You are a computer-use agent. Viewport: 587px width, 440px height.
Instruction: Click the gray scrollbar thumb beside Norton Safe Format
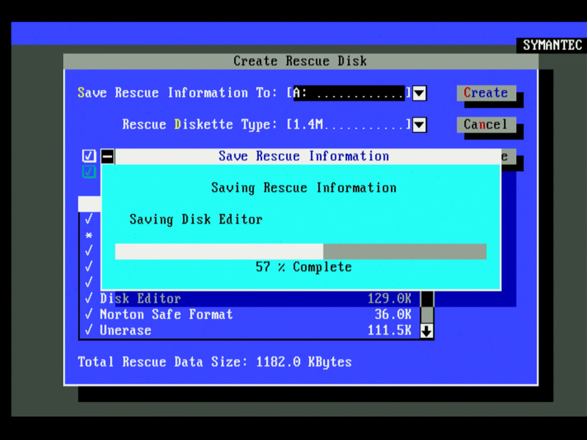pyautogui.click(x=427, y=315)
